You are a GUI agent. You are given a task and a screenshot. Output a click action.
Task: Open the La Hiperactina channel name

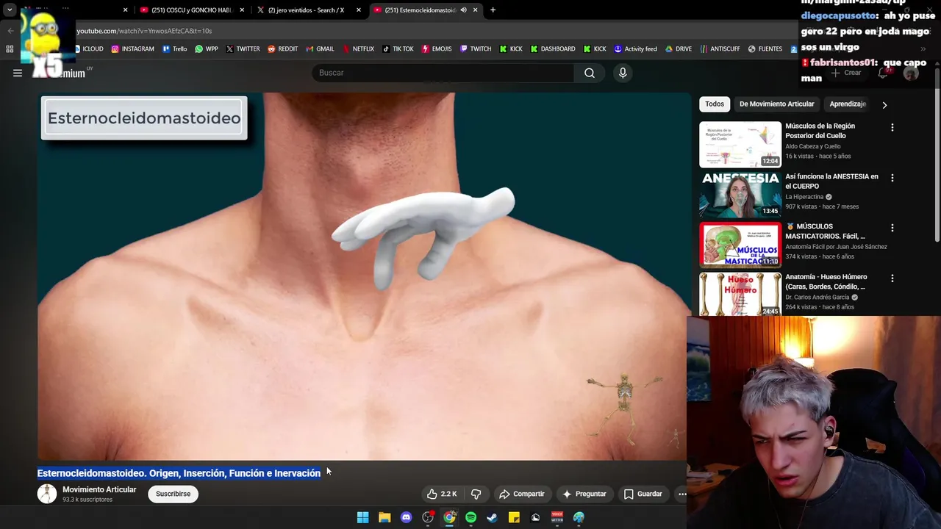(x=804, y=197)
